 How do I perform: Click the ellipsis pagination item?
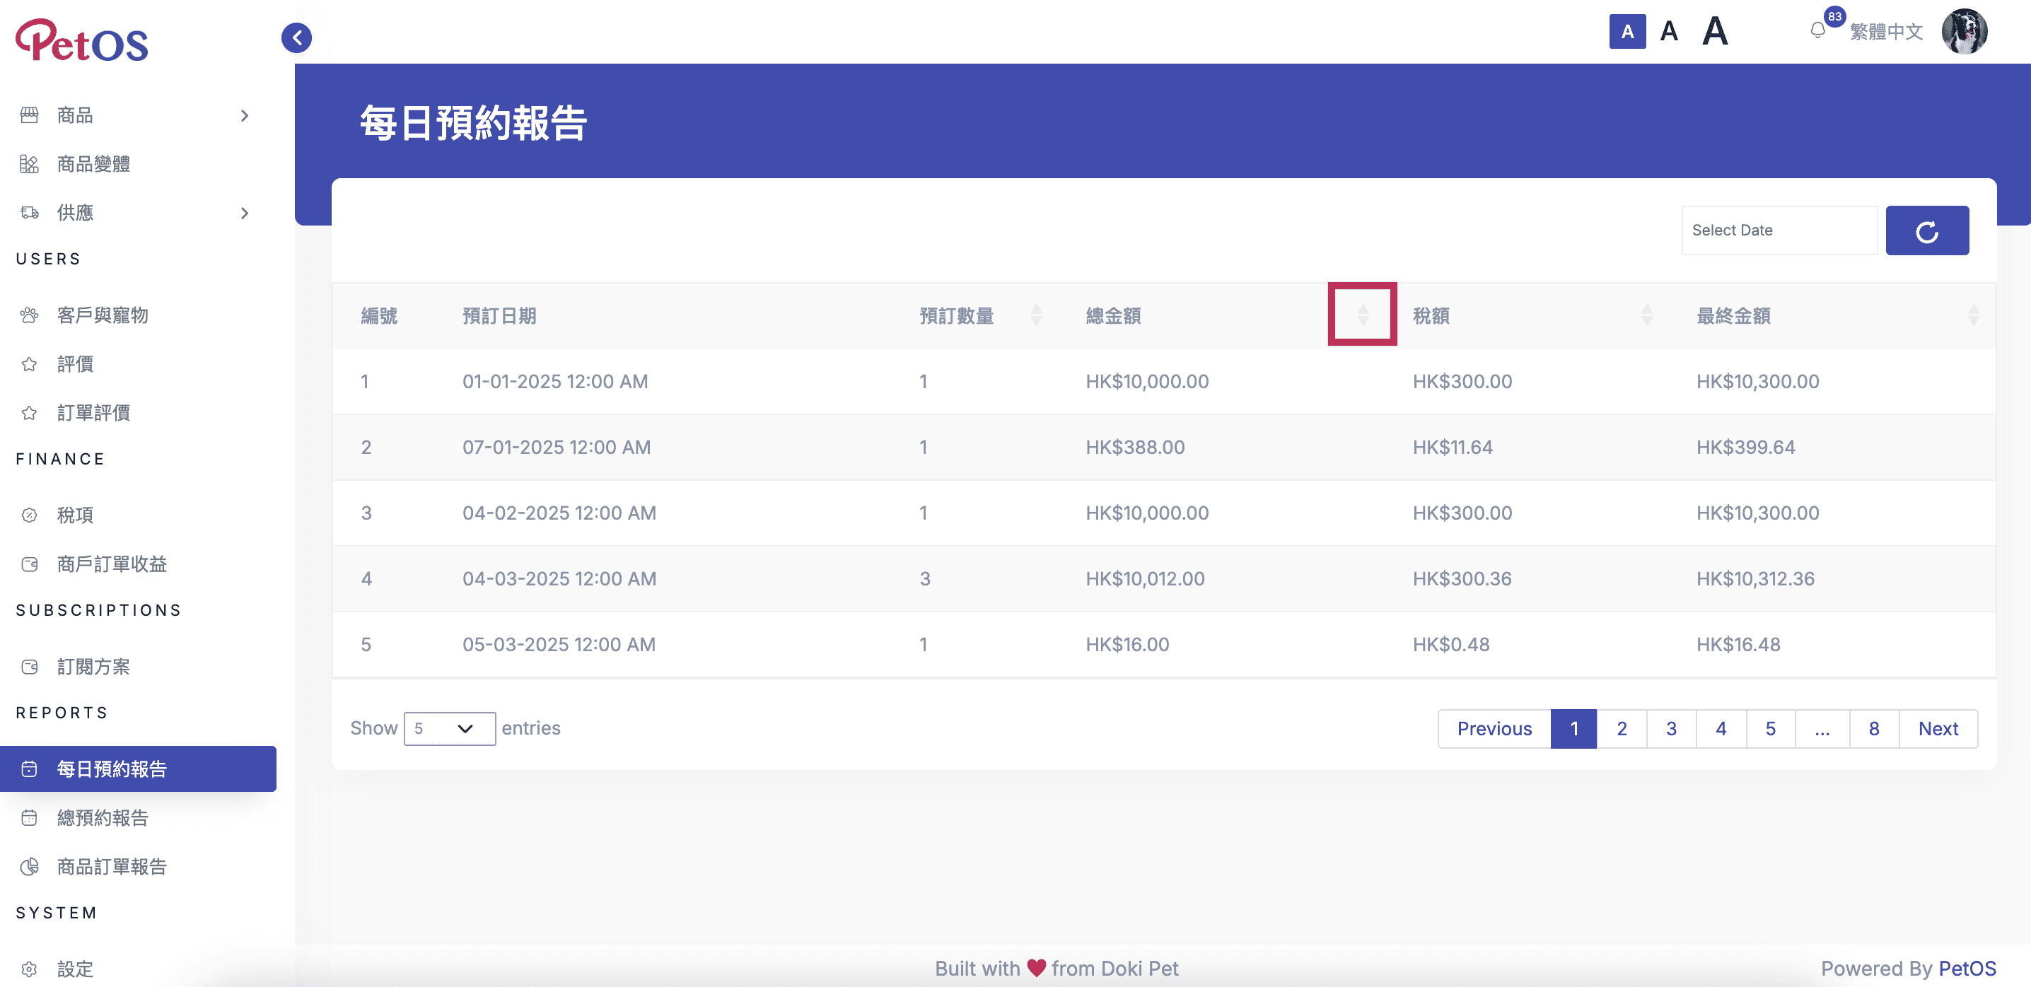(1821, 728)
